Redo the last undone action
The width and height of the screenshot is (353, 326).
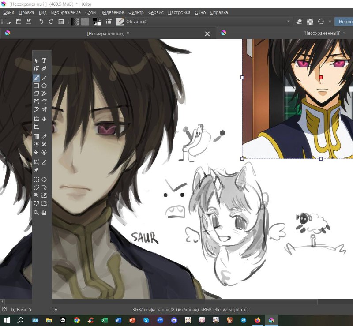pyautogui.click(x=51, y=22)
